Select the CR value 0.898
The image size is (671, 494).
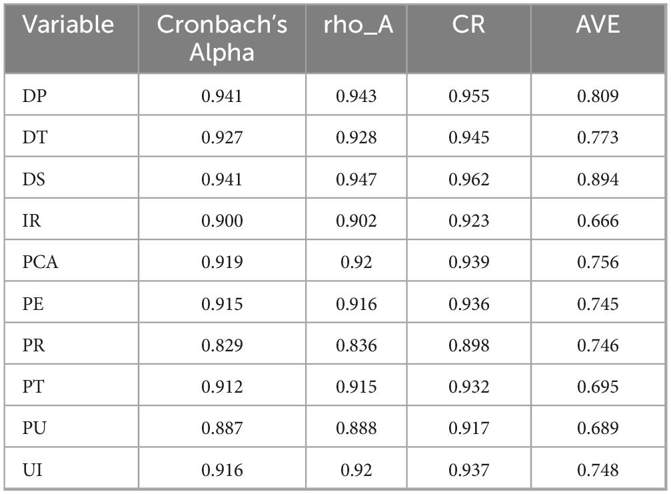pos(468,345)
